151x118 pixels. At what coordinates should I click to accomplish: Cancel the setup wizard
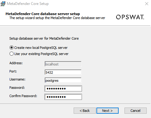pyautogui.click(x=136, y=111)
